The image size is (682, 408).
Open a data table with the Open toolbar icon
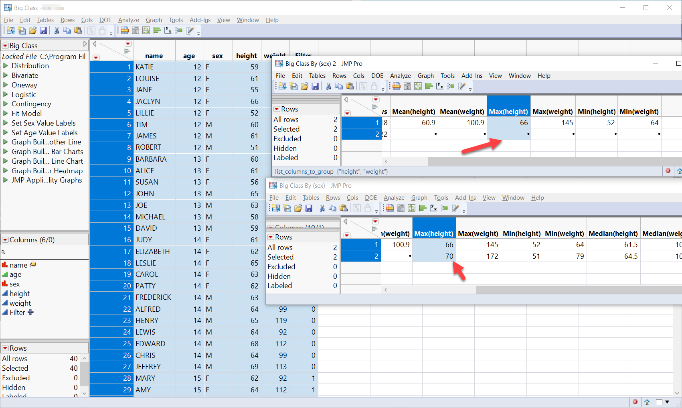tap(33, 31)
